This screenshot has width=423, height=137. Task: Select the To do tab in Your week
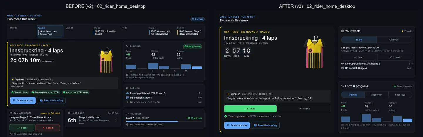359,40
